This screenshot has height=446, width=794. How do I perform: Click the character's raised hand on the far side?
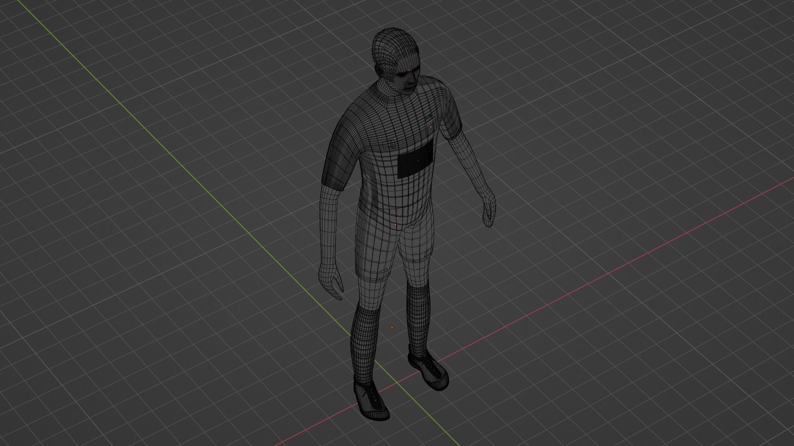pyautogui.click(x=489, y=210)
